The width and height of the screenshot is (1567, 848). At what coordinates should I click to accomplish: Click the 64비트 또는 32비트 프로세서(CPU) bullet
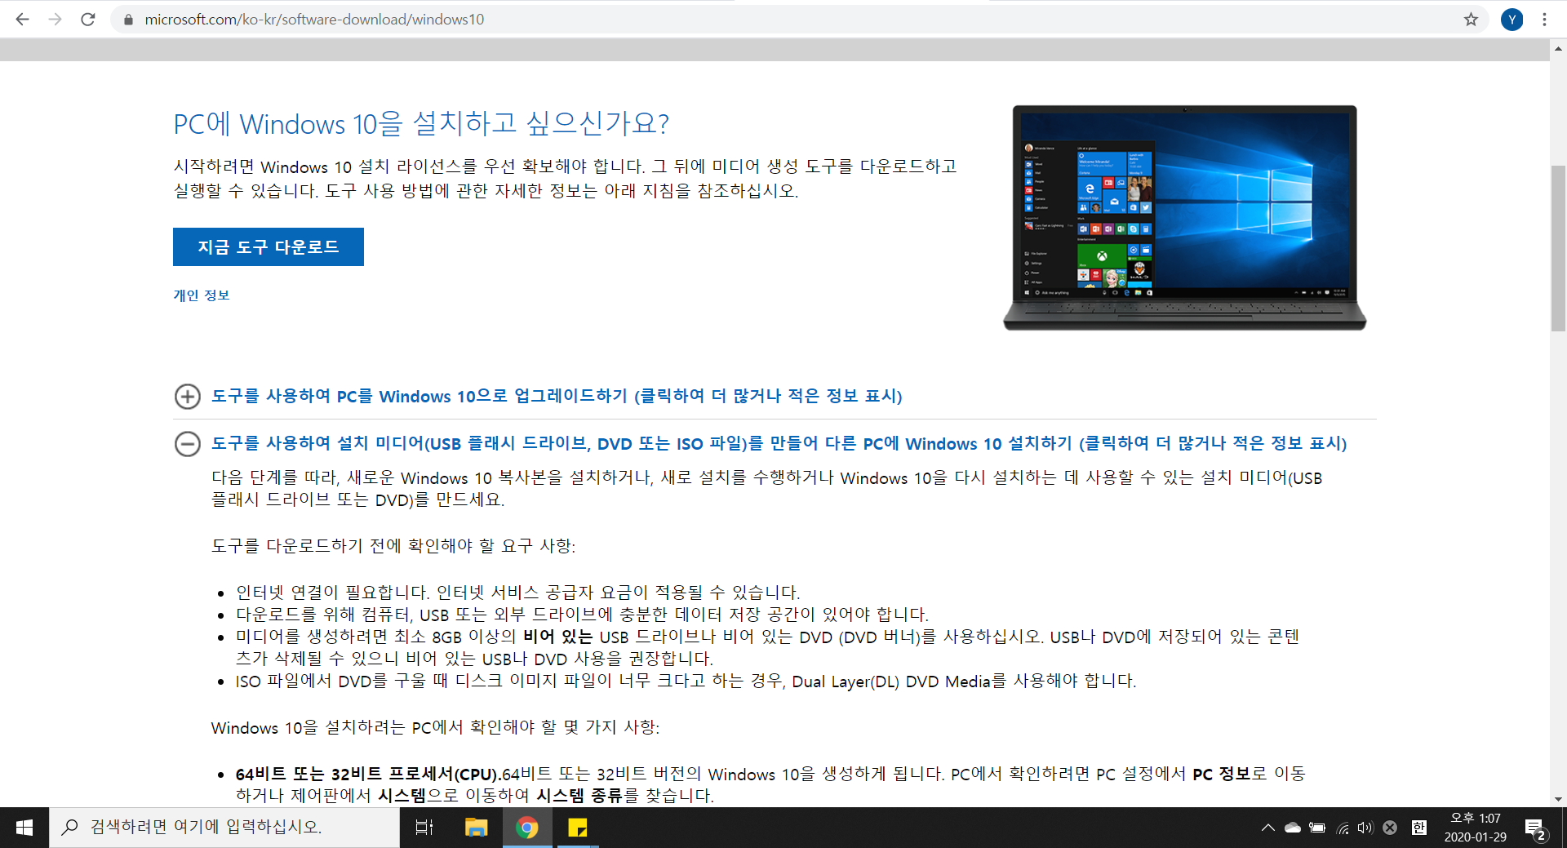(770, 784)
